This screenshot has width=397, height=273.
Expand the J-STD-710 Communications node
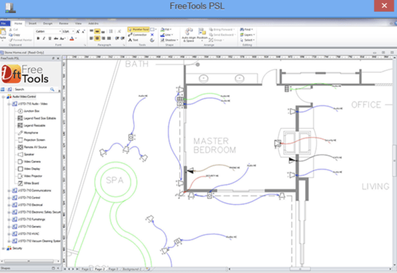pos(9,191)
